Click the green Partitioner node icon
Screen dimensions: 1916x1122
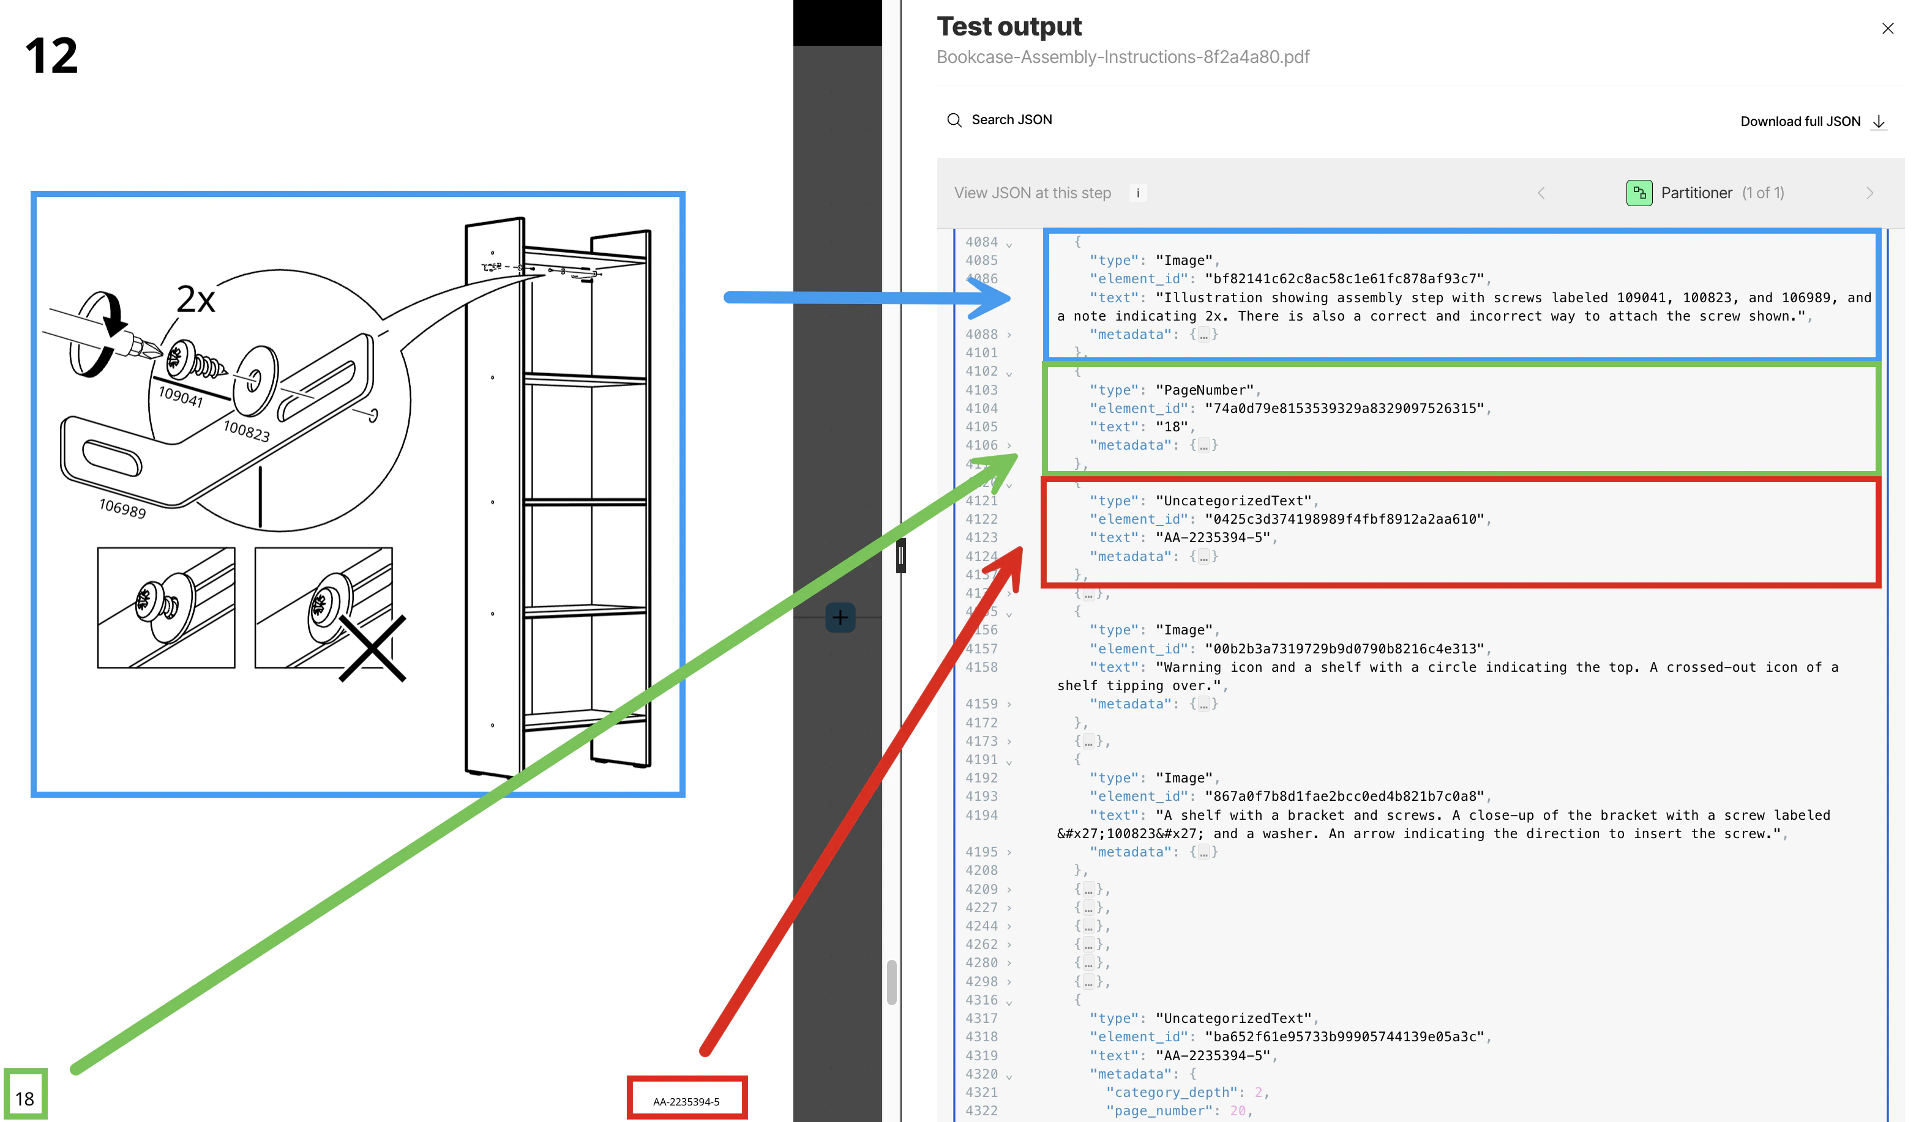[x=1639, y=193]
